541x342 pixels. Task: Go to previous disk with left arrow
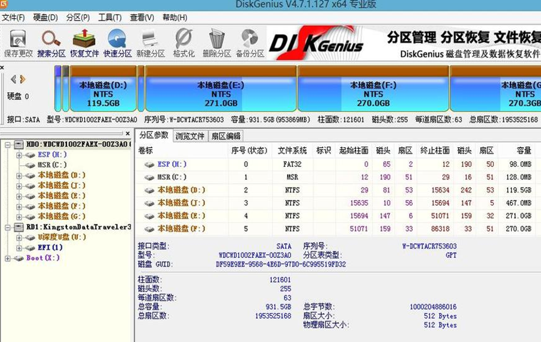[13, 79]
